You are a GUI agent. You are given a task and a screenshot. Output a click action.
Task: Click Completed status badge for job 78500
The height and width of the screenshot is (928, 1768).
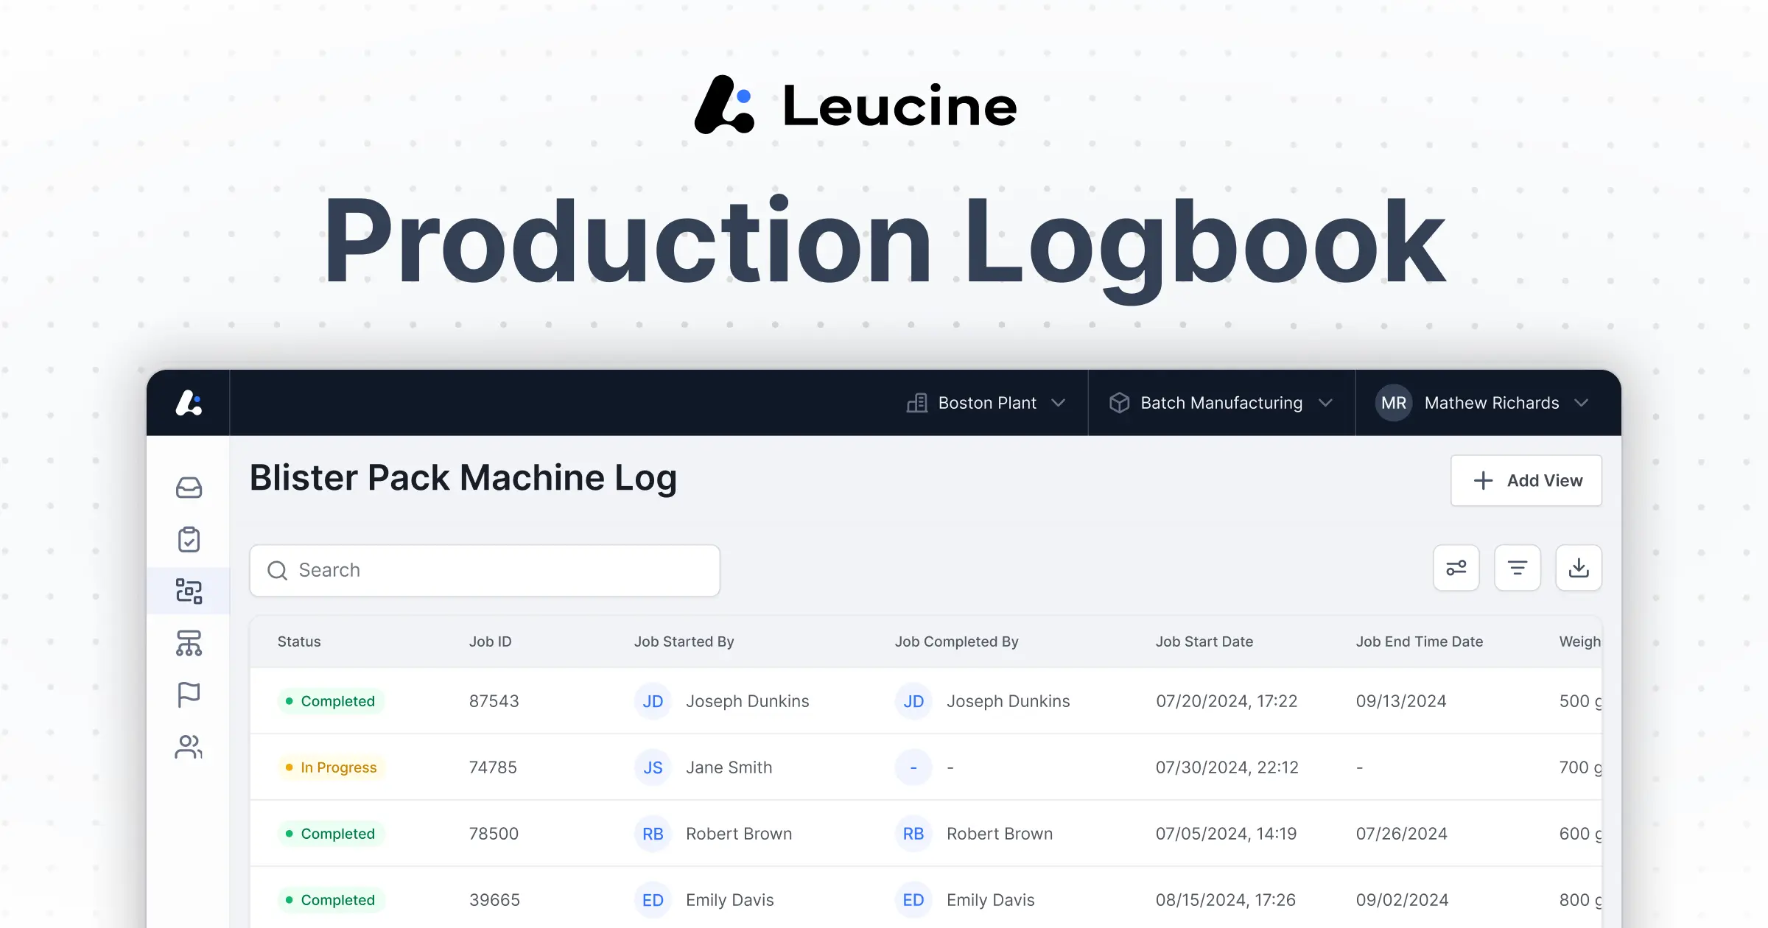tap(331, 834)
